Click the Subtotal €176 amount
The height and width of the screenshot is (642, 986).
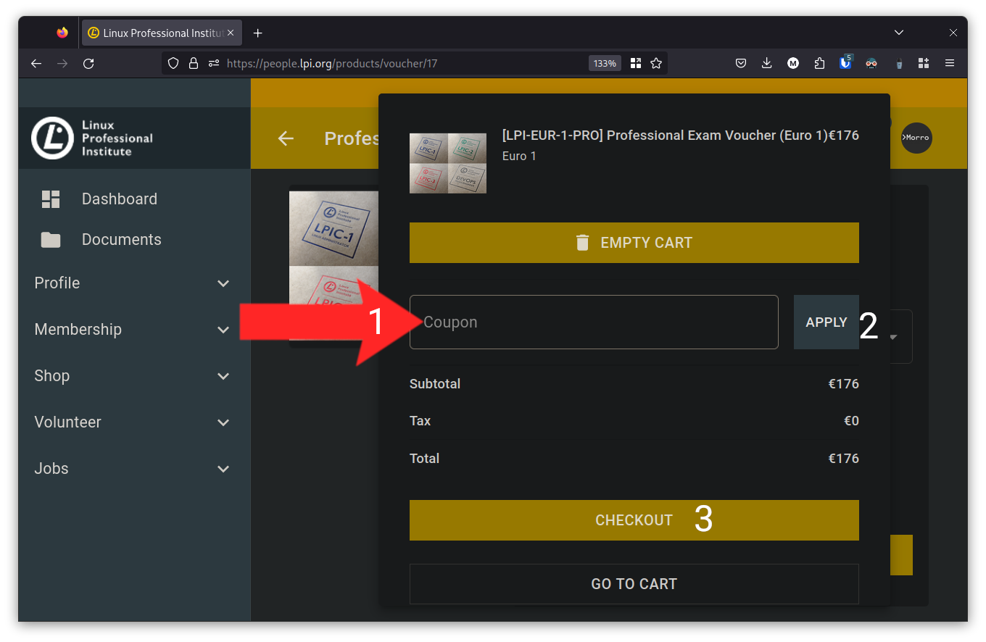click(x=844, y=384)
